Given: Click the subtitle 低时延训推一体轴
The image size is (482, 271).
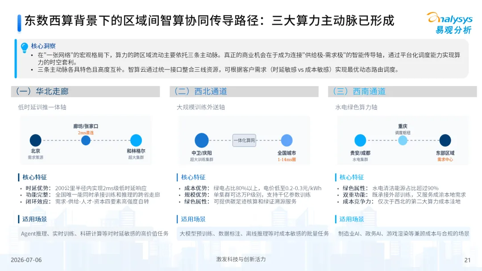Looking at the screenshot, I should coord(42,107).
